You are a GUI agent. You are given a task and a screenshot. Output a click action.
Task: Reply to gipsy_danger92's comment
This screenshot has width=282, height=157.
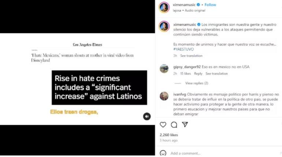(x=198, y=74)
